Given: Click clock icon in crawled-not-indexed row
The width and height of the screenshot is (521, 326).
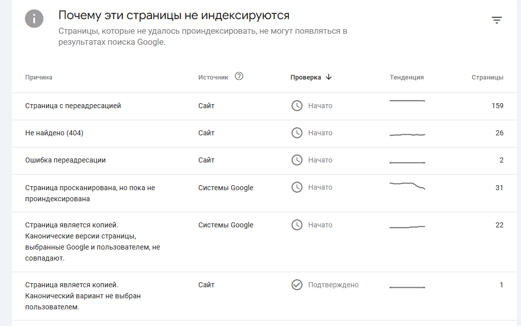Looking at the screenshot, I should tap(297, 187).
